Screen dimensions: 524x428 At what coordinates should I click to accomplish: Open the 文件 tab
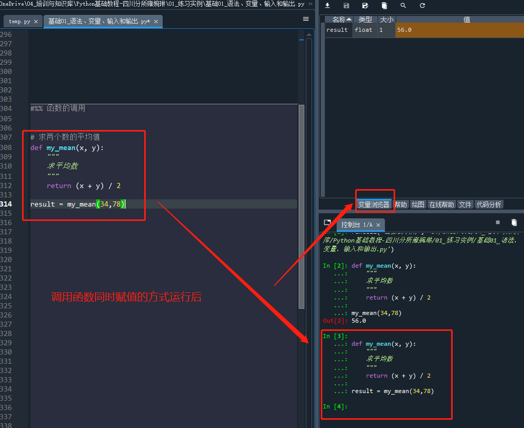coord(465,204)
